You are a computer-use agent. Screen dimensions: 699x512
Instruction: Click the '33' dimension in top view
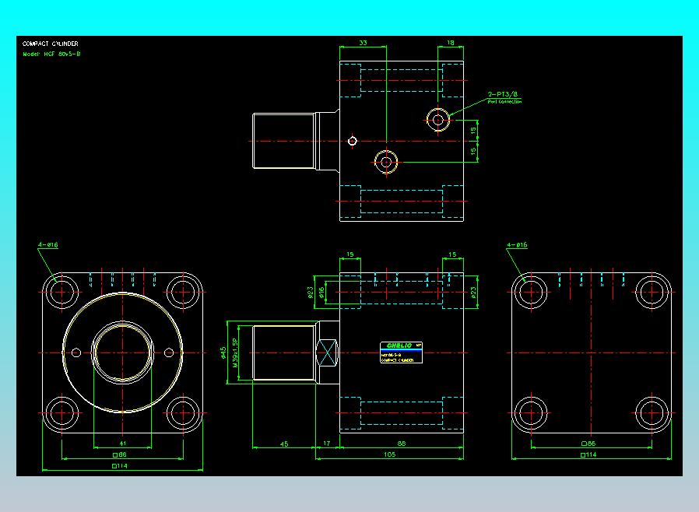363,43
